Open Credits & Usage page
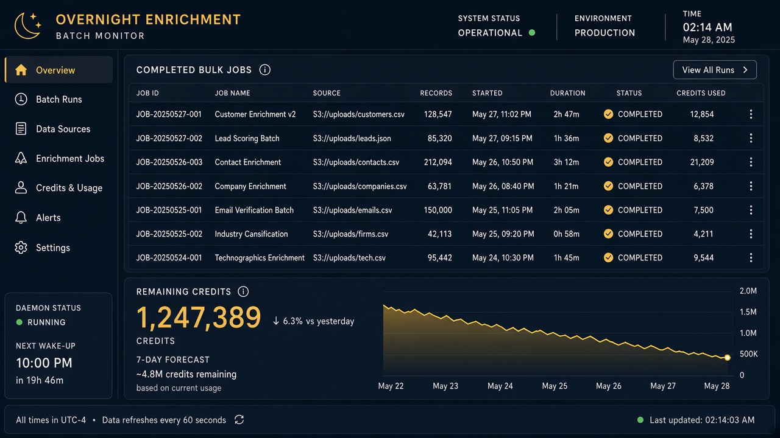The width and height of the screenshot is (780, 438). pos(59,188)
